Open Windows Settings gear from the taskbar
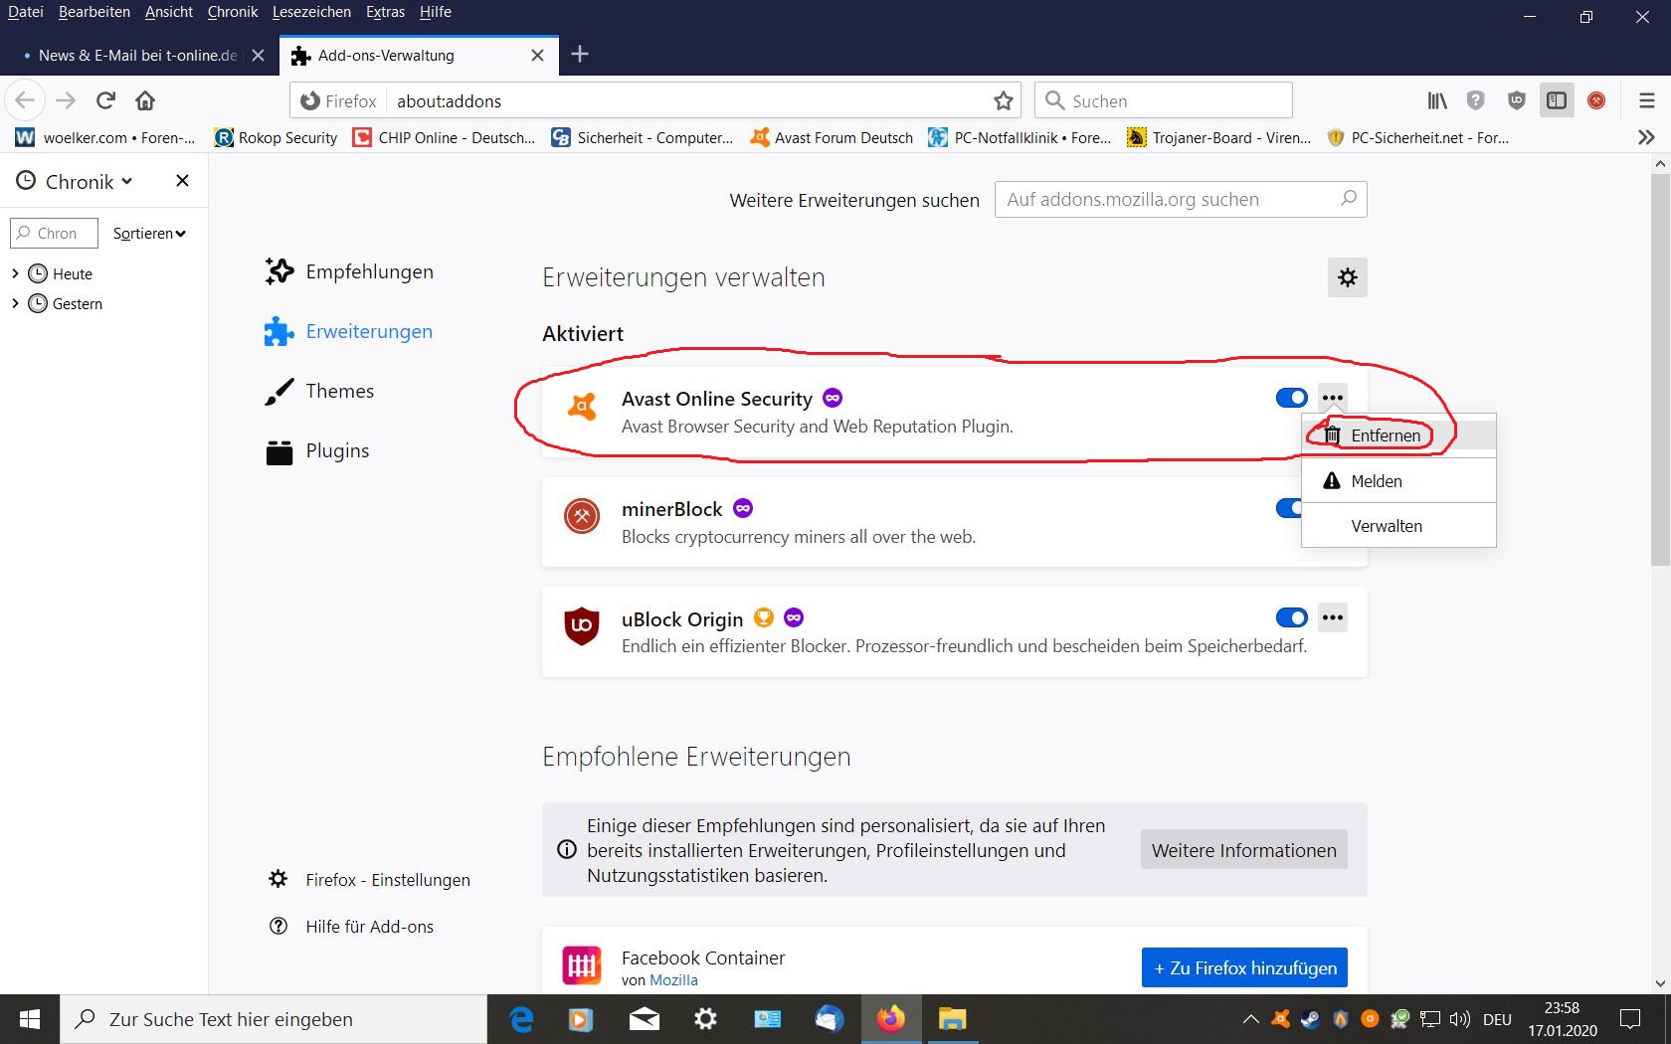Viewport: 1671px width, 1044px height. 706,1019
